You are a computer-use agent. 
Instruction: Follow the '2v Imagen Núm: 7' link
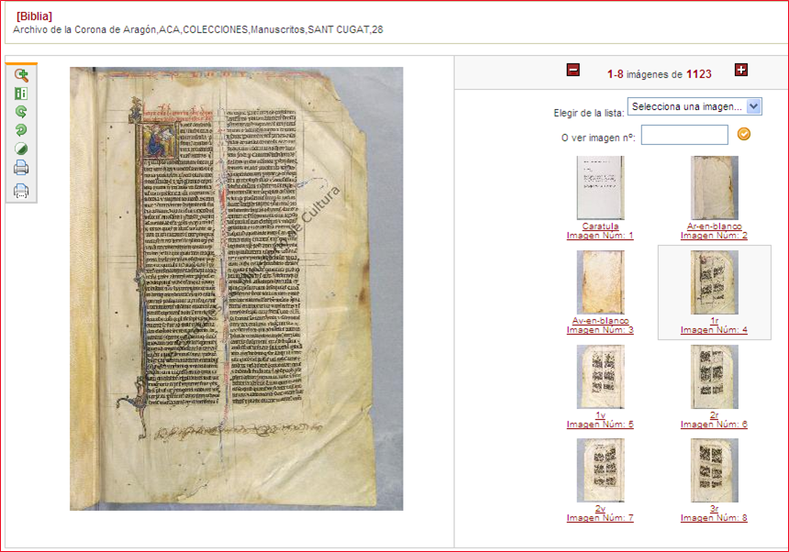click(x=600, y=513)
